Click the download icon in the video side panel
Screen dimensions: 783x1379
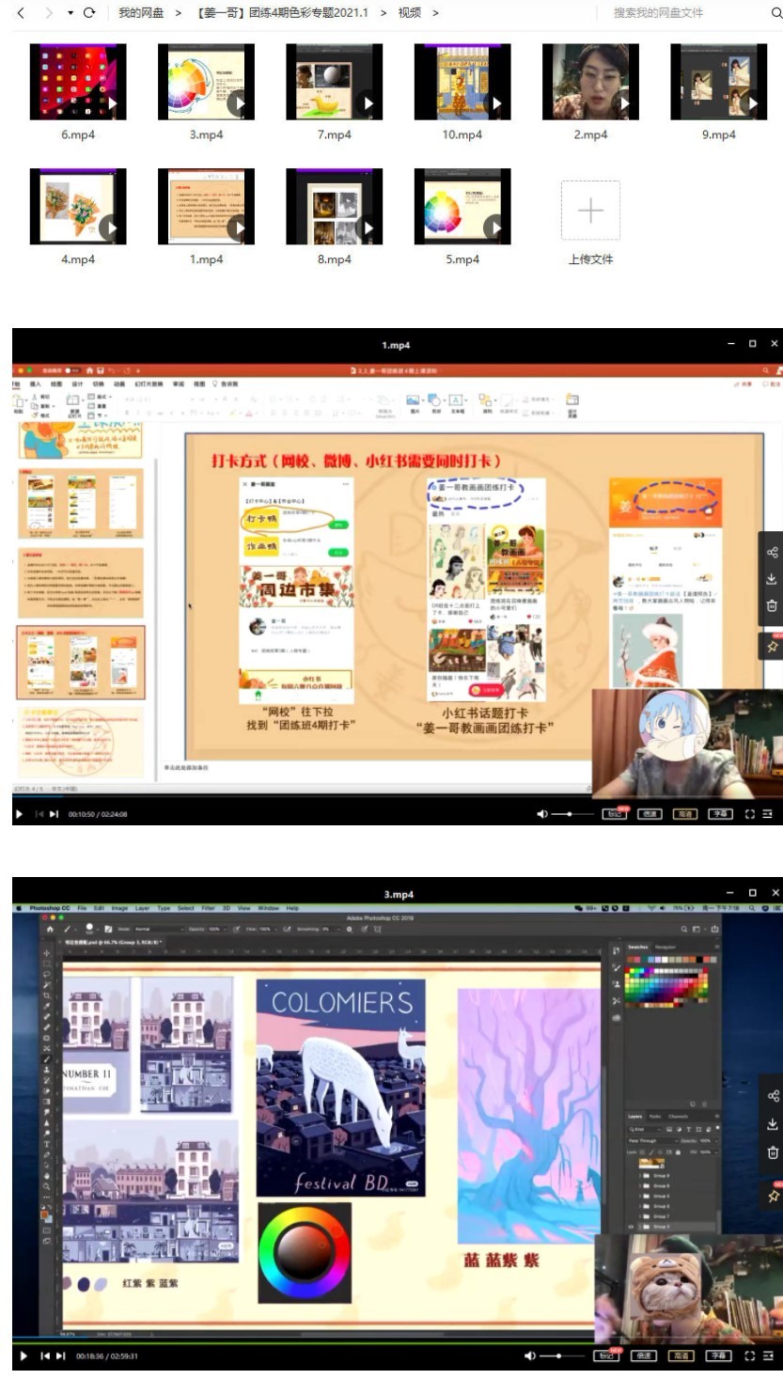773,579
